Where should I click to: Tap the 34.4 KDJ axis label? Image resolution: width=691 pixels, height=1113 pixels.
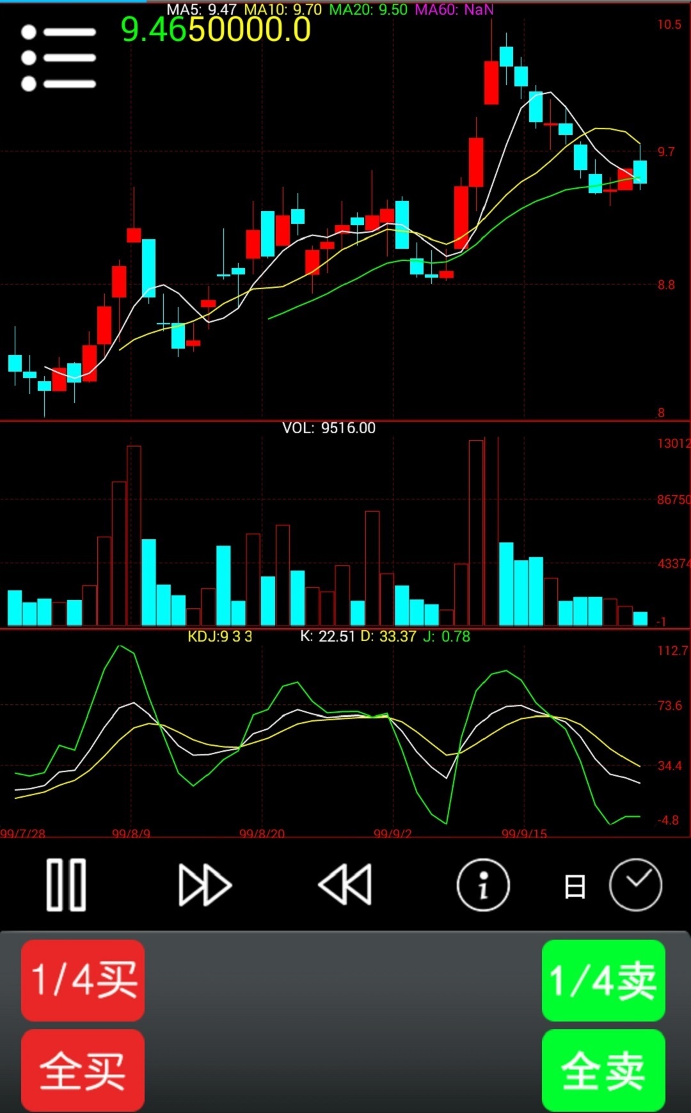click(670, 766)
